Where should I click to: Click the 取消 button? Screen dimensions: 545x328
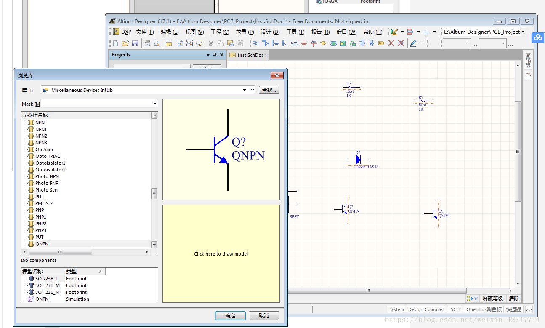coord(264,316)
